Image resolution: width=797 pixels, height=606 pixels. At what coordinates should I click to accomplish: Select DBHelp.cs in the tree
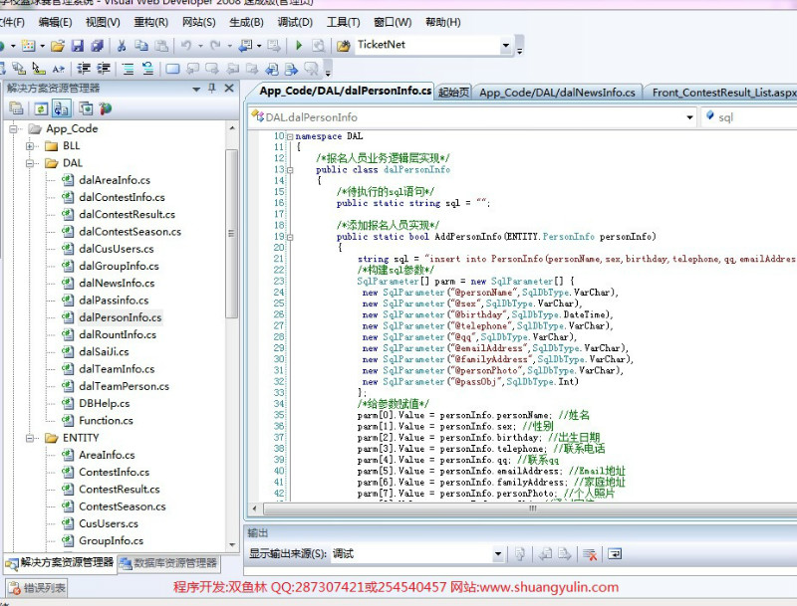point(105,403)
